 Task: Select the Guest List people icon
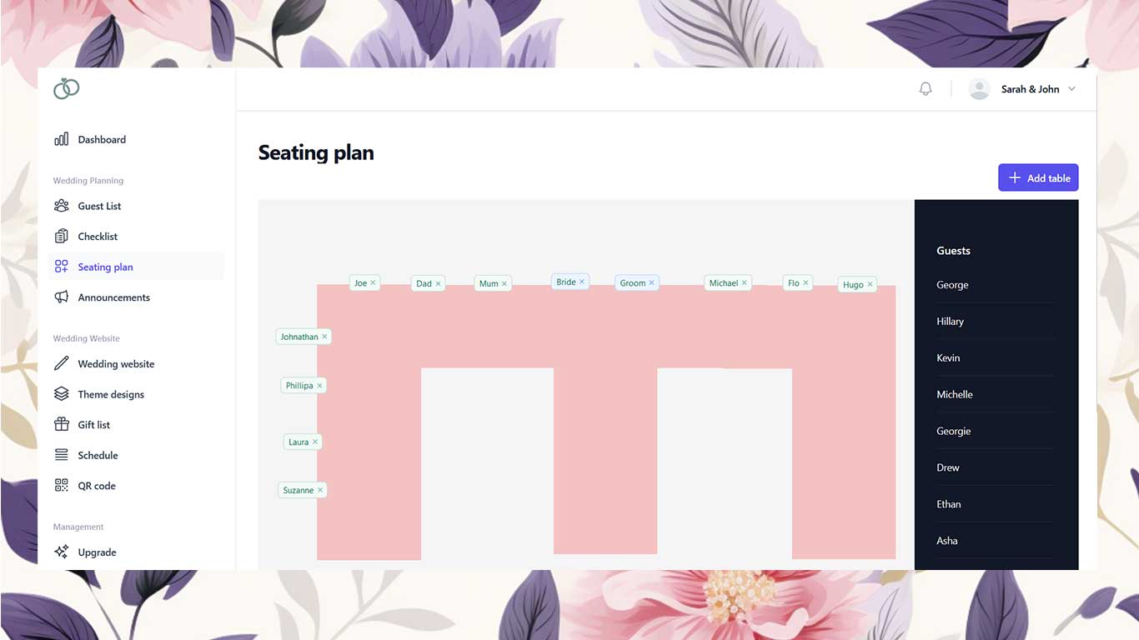(62, 206)
